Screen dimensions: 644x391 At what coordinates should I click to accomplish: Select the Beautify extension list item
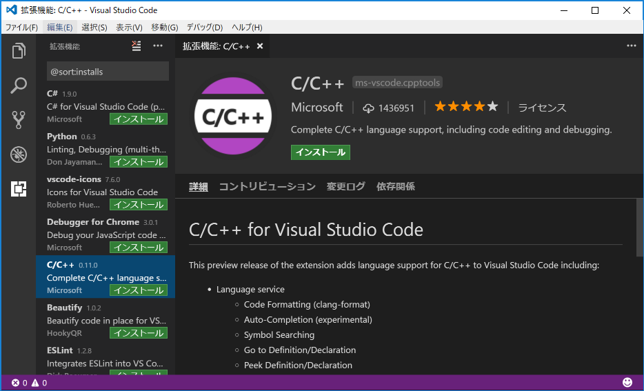[105, 319]
